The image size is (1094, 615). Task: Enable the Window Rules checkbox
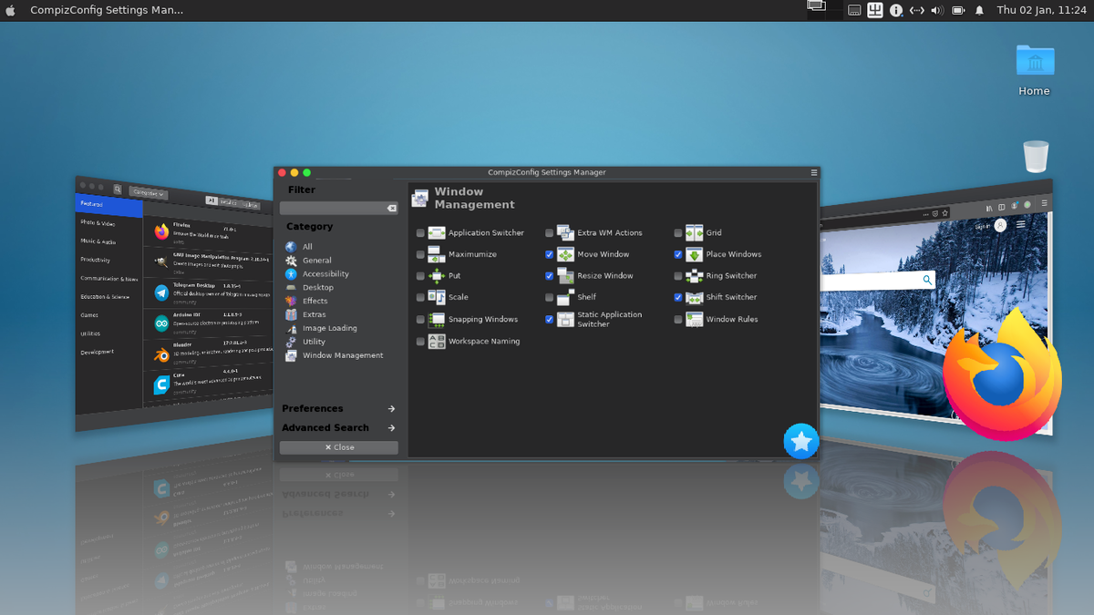pos(678,320)
